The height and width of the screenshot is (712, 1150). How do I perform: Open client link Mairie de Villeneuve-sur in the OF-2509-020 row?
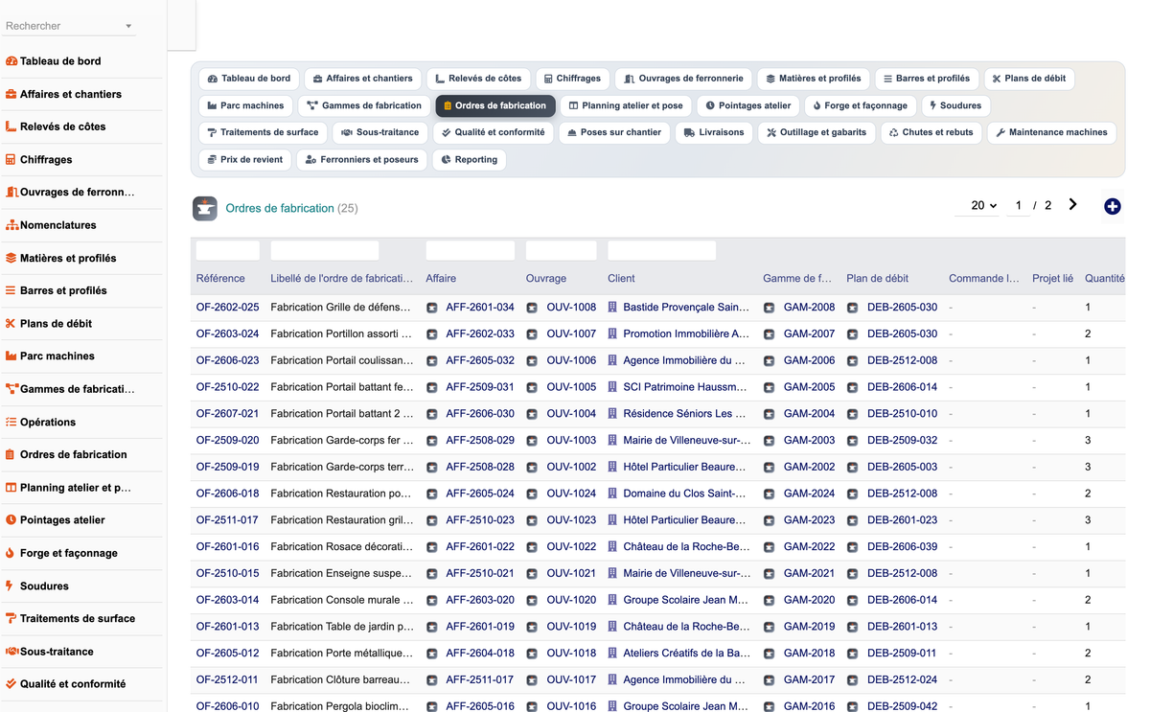686,441
